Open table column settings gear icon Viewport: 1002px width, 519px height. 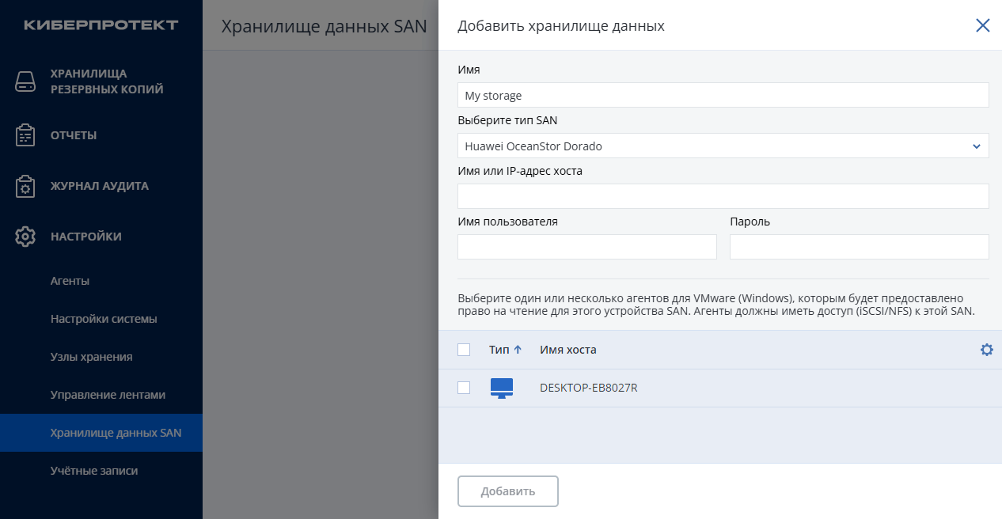(x=986, y=350)
